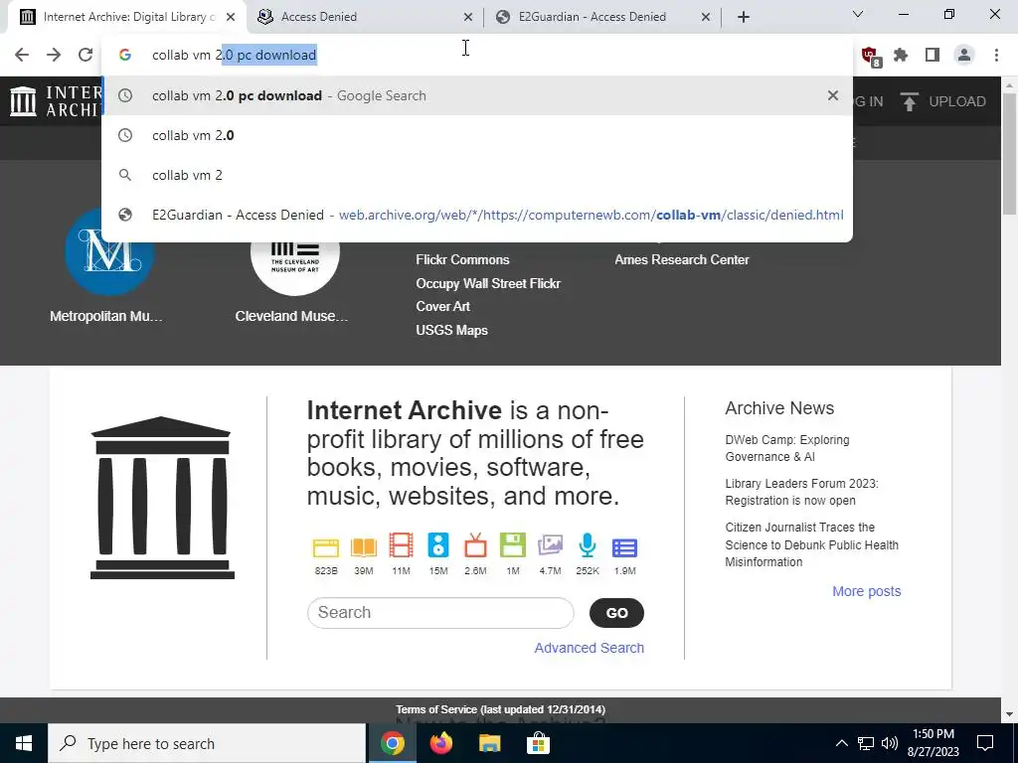The image size is (1018, 763).
Task: Open the USGS Maps link
Action: (x=452, y=330)
